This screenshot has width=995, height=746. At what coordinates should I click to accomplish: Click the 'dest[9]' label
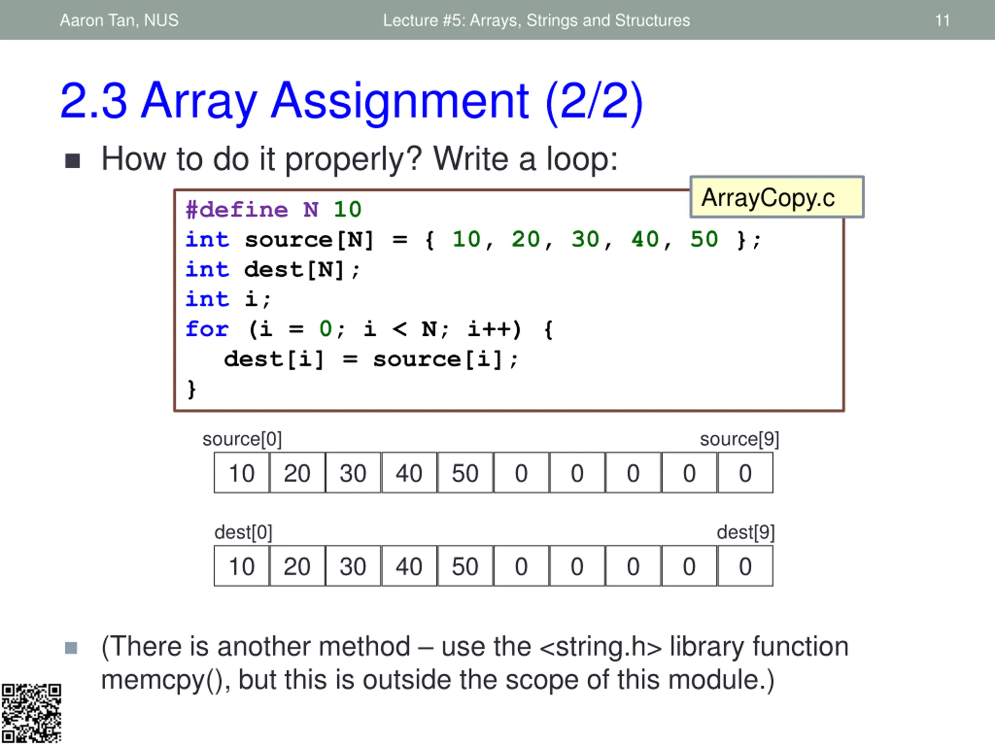click(746, 532)
